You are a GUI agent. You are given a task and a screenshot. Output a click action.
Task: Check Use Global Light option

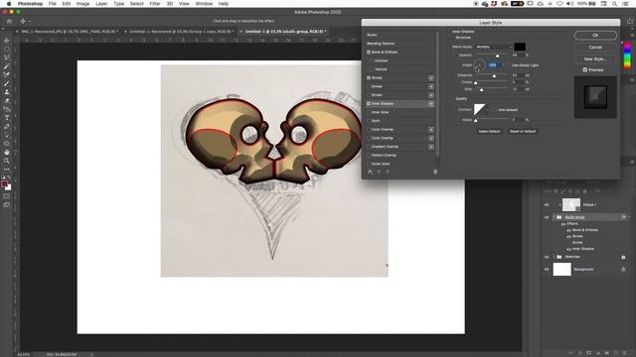click(508, 65)
